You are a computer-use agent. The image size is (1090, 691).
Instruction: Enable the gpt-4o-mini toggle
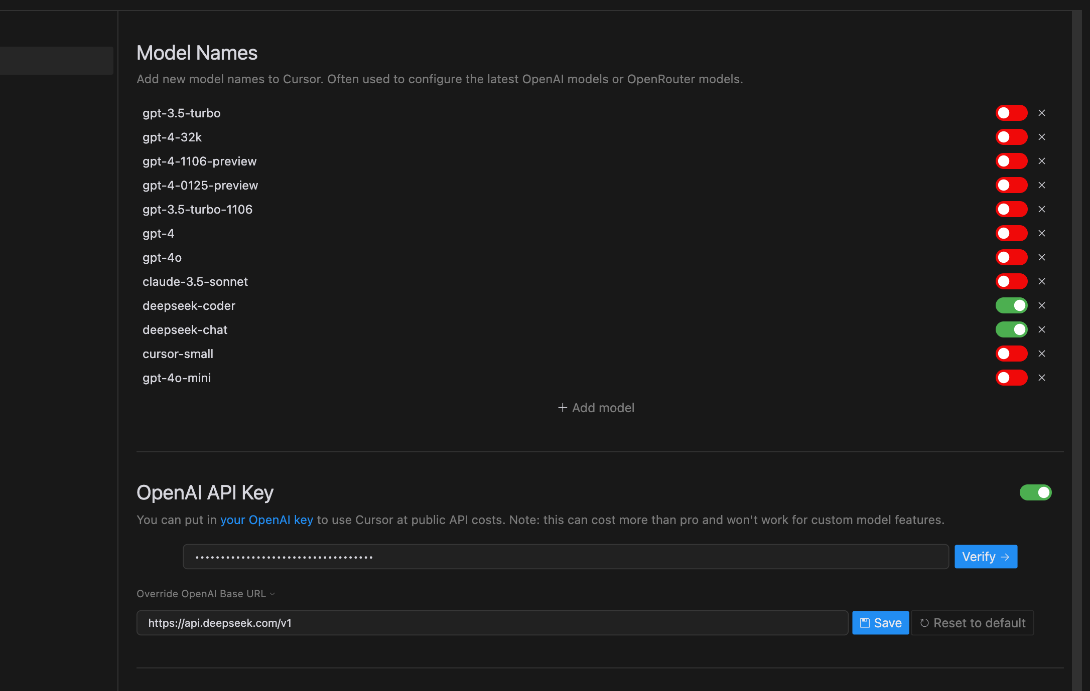tap(1011, 378)
